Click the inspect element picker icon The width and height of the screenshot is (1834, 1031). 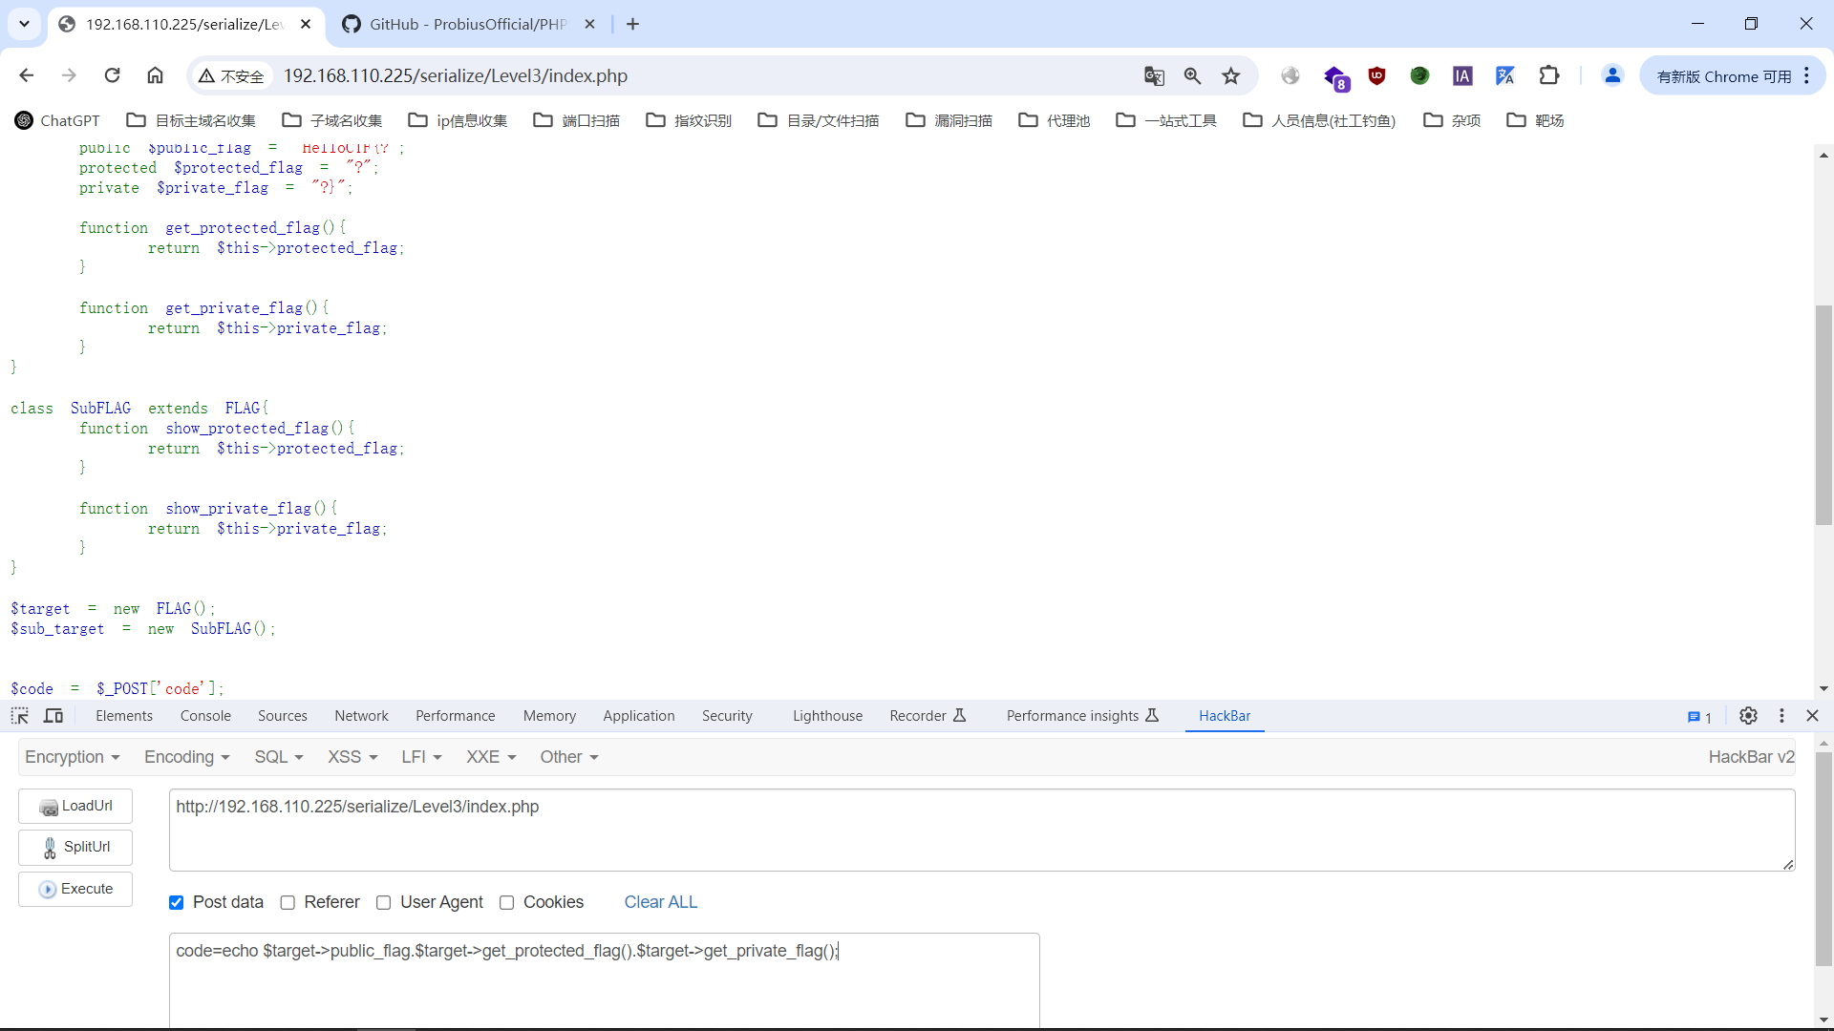(20, 716)
